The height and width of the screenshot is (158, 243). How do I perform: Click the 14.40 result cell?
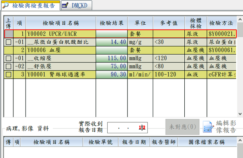point(112,42)
